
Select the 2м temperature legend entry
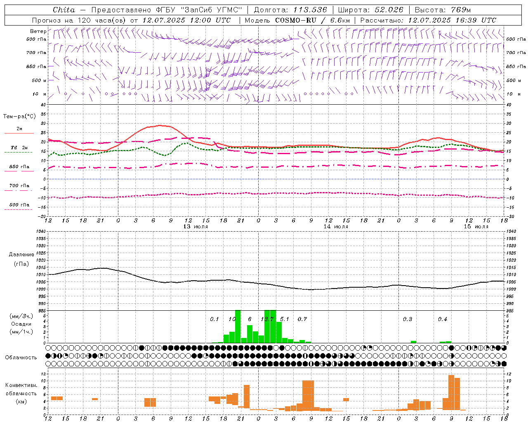click(x=19, y=129)
